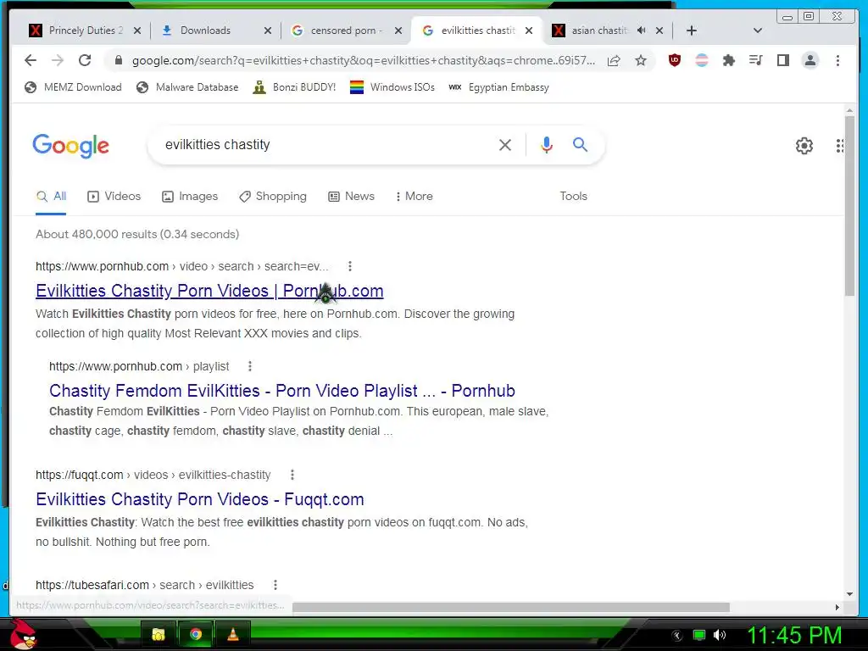The width and height of the screenshot is (868, 651).
Task: Expand the More search filters
Action: [415, 197]
